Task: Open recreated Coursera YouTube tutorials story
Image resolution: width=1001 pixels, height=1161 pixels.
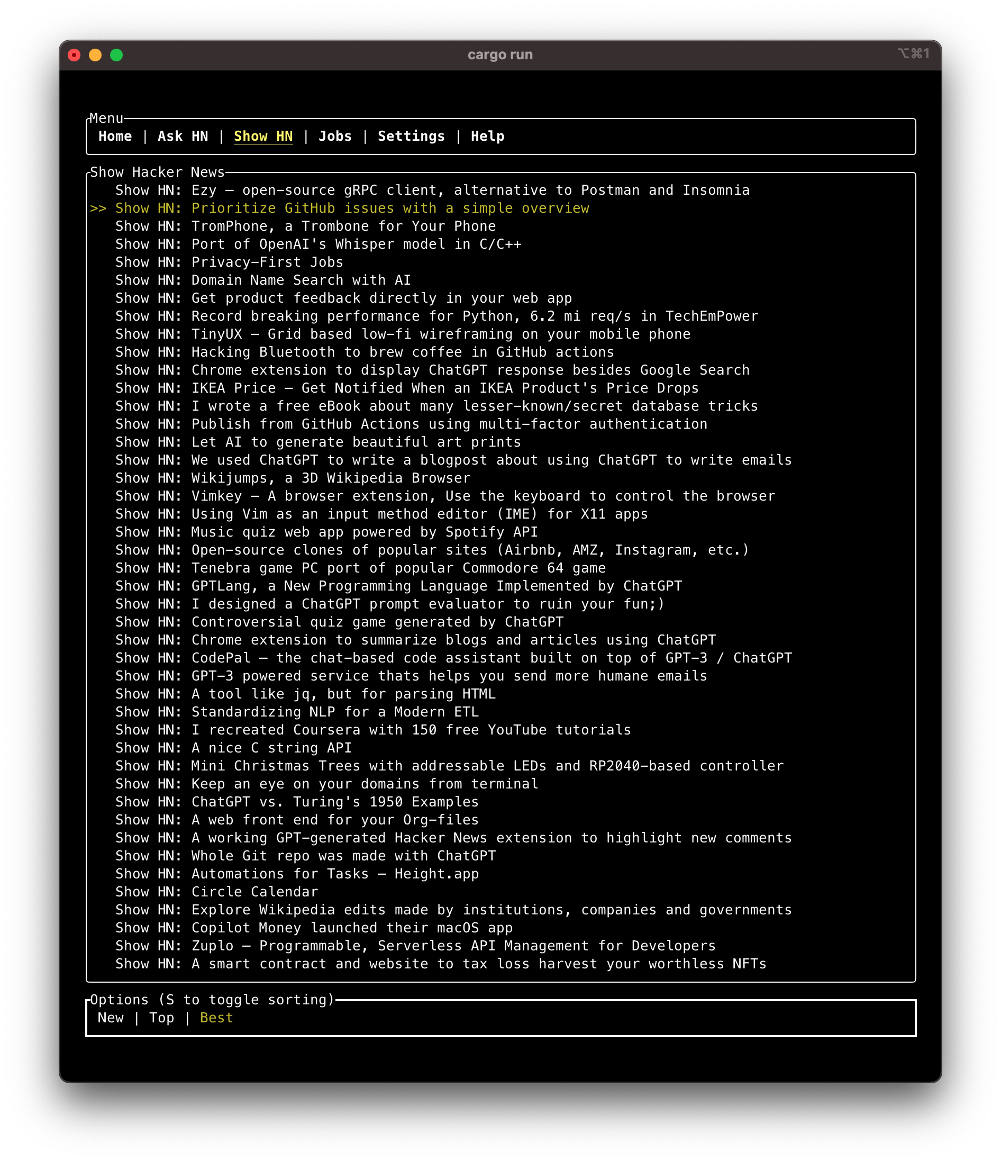Action: [x=373, y=730]
